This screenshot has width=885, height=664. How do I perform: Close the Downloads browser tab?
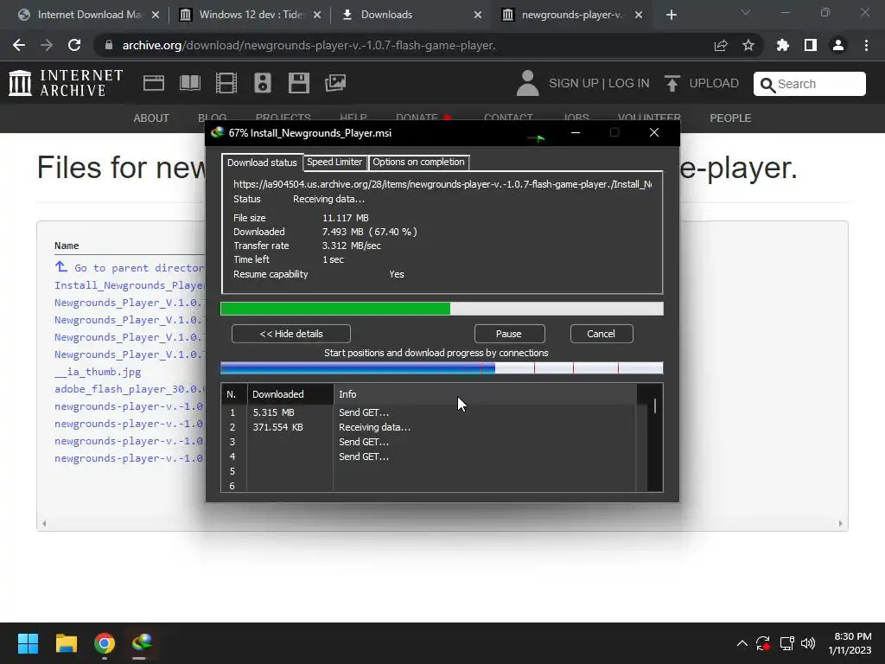[x=477, y=15]
